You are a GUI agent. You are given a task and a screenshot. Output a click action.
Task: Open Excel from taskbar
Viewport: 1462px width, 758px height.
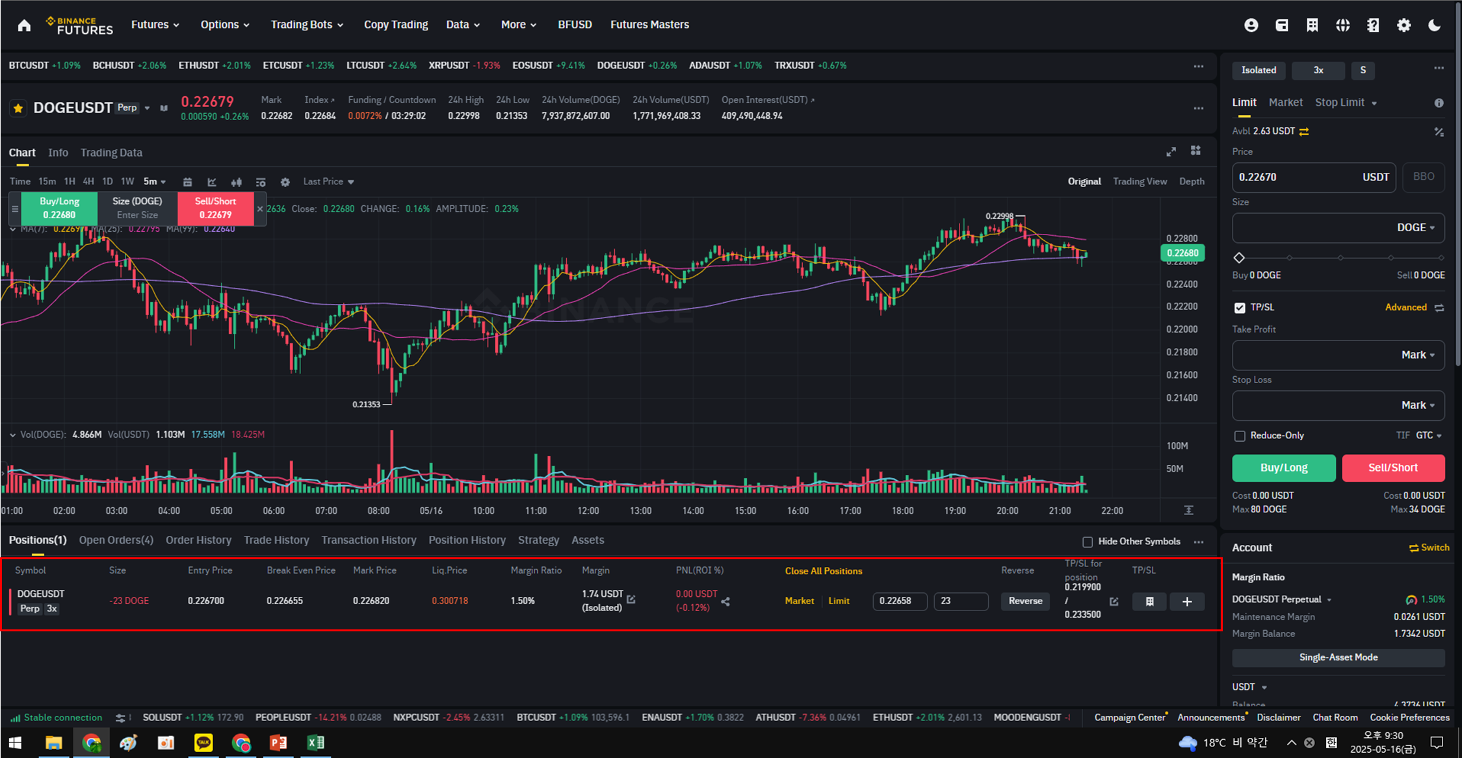pos(315,742)
